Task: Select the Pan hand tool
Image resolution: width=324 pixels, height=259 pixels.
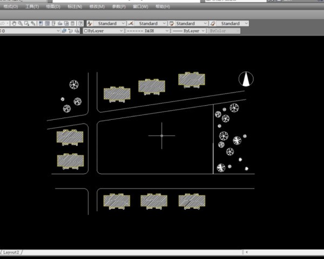Action: [15, 24]
